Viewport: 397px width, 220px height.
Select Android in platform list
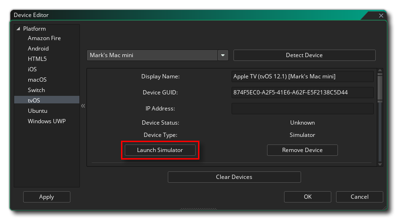38,49
